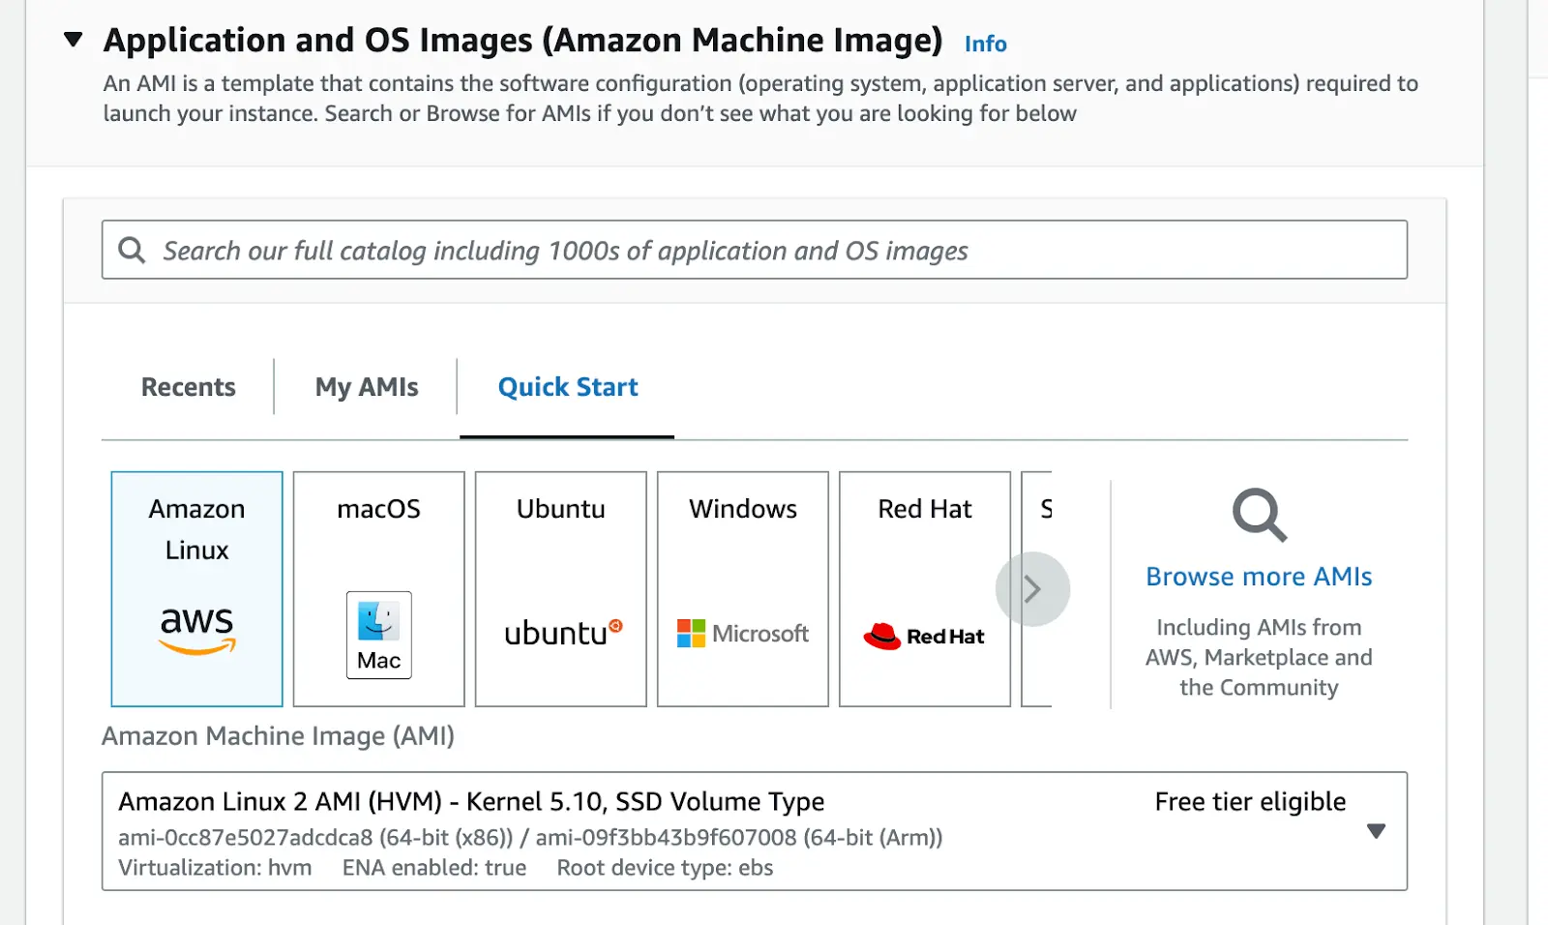Click the AMI dropdown arrow
Viewport: 1548px width, 925px height.
pos(1376,831)
